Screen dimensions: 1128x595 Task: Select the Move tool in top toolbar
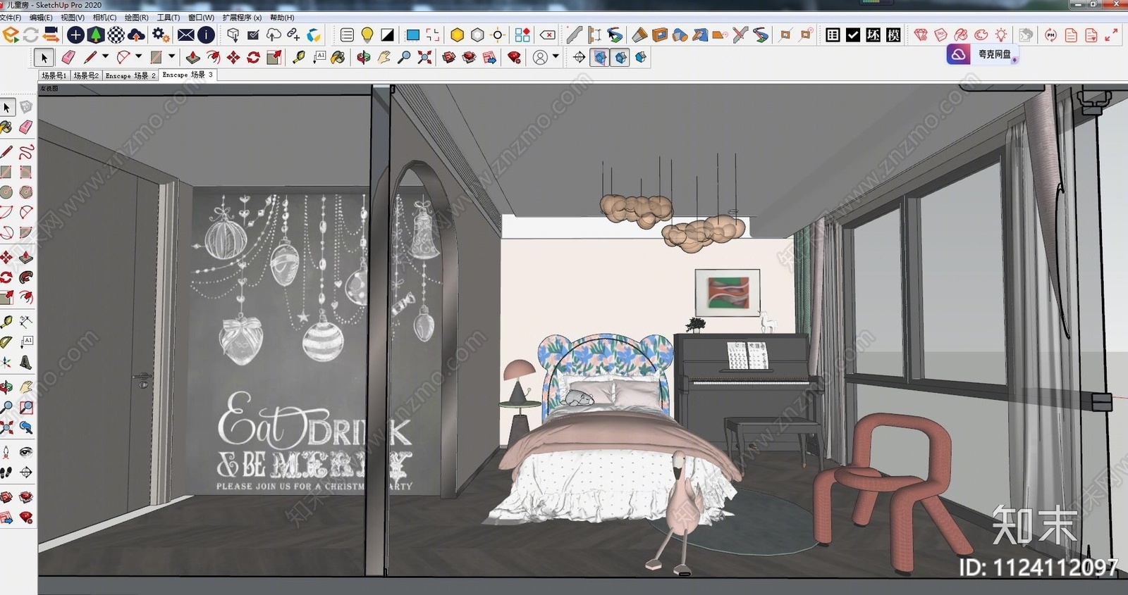point(233,57)
